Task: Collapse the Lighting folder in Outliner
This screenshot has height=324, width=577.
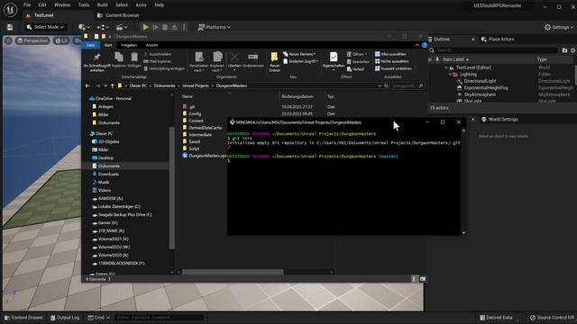Action: pos(450,74)
